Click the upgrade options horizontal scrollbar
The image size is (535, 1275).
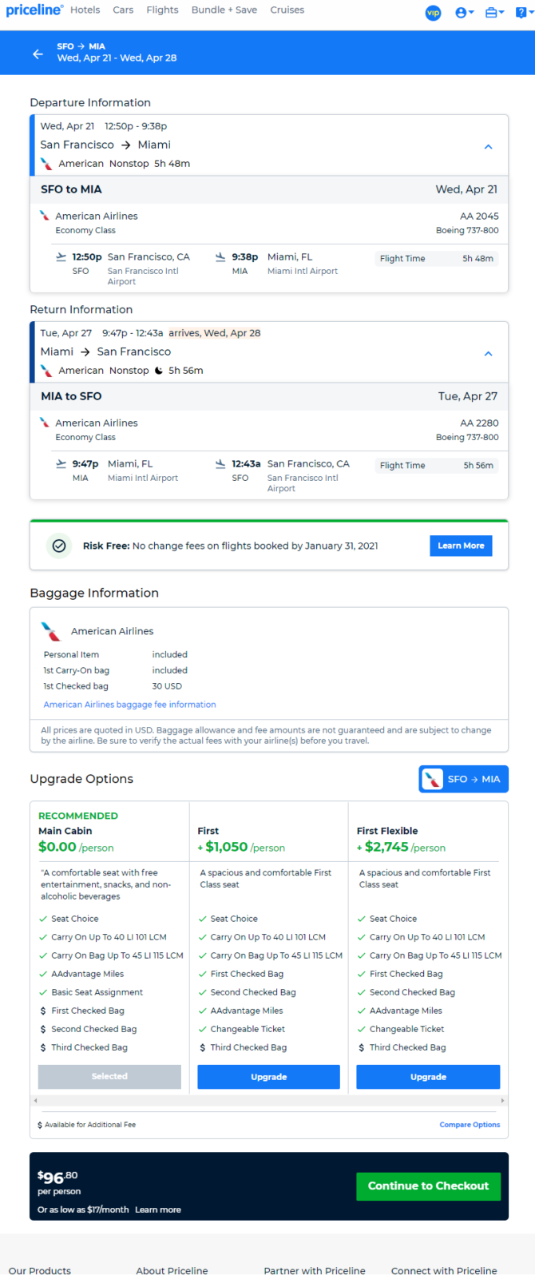(269, 1101)
